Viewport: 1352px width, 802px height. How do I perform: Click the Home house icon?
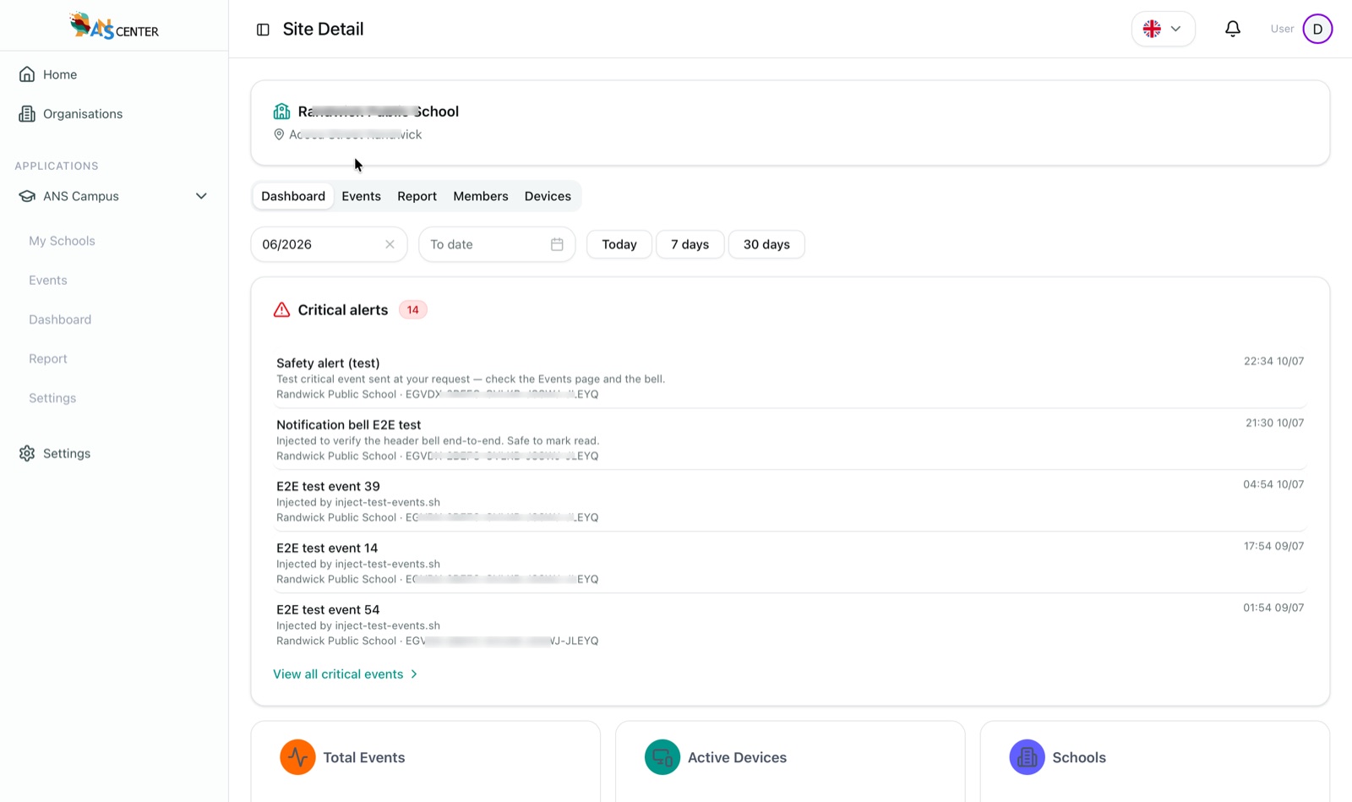tap(27, 74)
